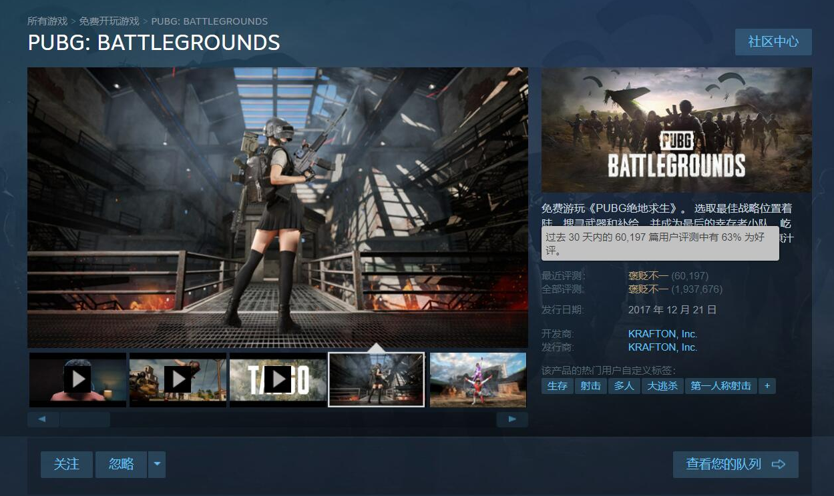This screenshot has width=834, height=496.
Task: Select the highlighted warehouse screenshot thumbnail
Action: point(377,379)
